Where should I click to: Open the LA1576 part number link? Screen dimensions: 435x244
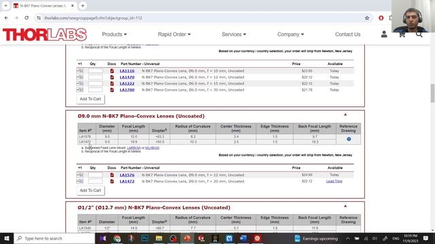[x=127, y=175]
